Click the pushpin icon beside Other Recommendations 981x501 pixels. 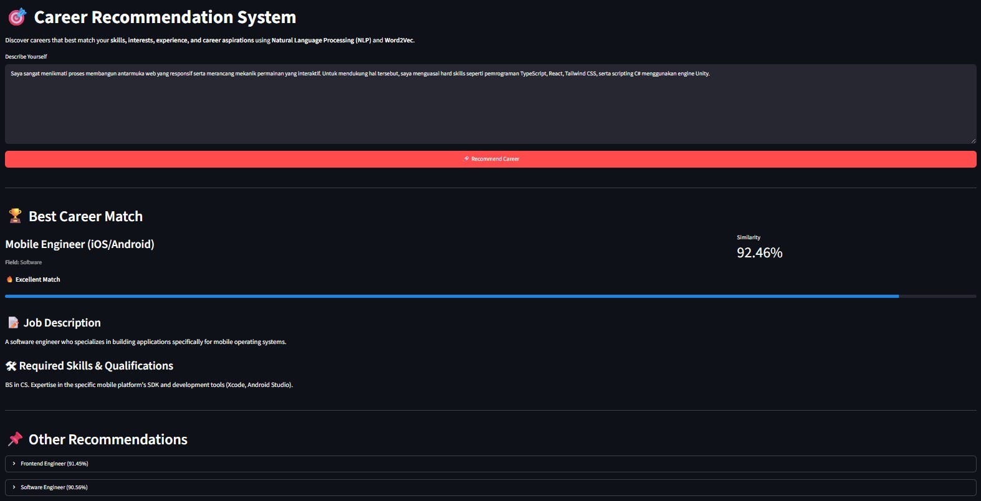15,439
